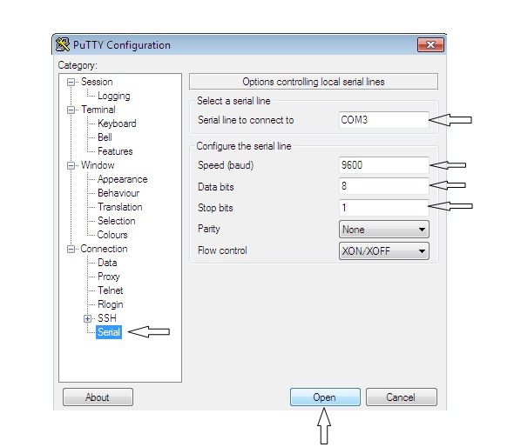Screen dimensions: 514x447
Task: Click the About button
Action: pyautogui.click(x=98, y=397)
